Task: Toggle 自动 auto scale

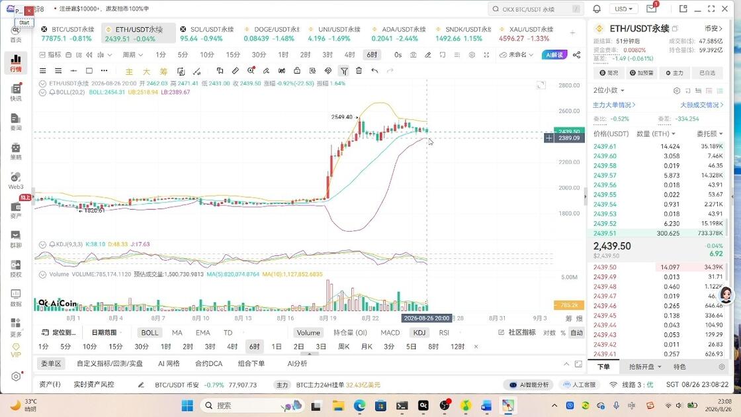Action: pyautogui.click(x=576, y=333)
